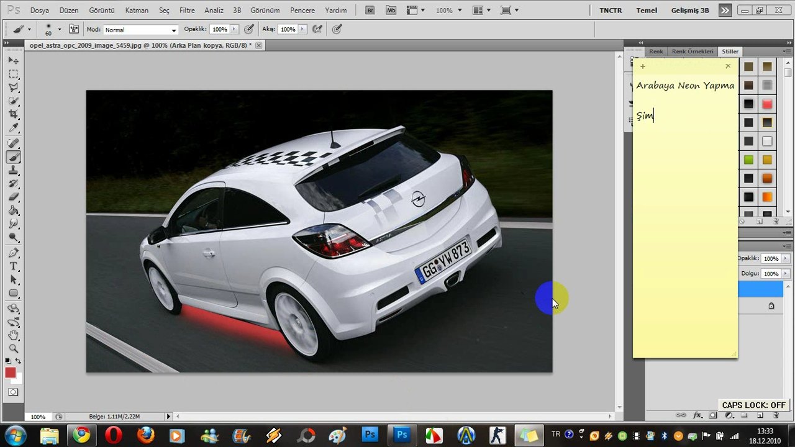Reset default foreground and background colors
This screenshot has height=447, width=795.
8,361
